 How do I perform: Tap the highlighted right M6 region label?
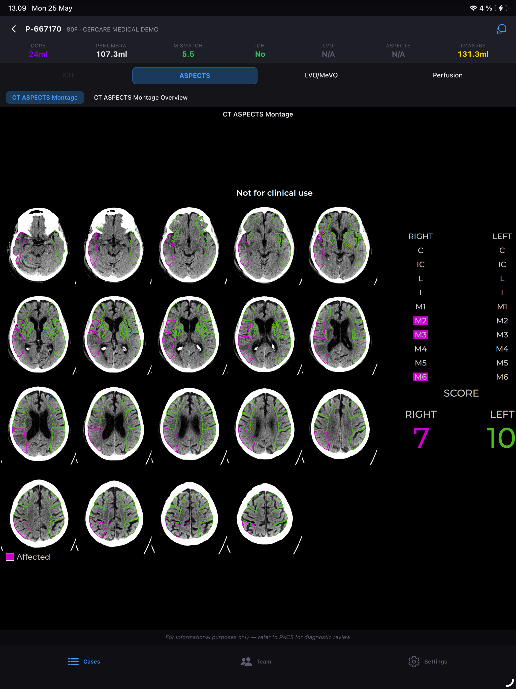421,377
